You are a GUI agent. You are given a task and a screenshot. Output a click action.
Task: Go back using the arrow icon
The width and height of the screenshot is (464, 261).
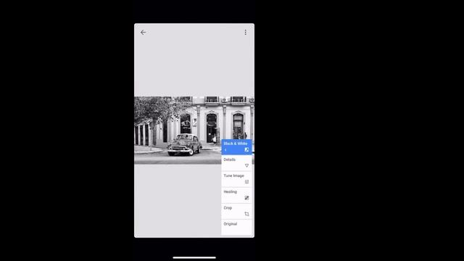tap(144, 32)
